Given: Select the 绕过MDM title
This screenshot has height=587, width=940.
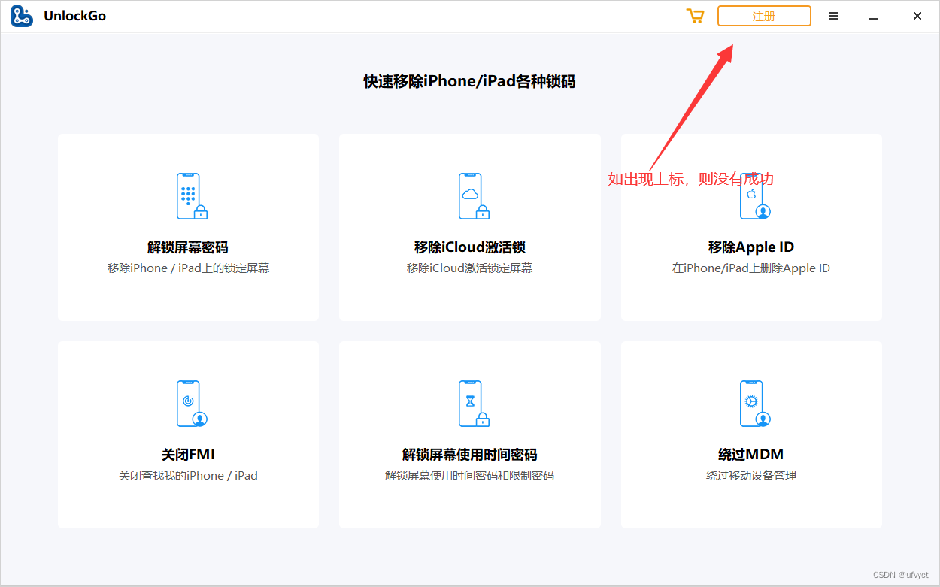Looking at the screenshot, I should (x=751, y=455).
